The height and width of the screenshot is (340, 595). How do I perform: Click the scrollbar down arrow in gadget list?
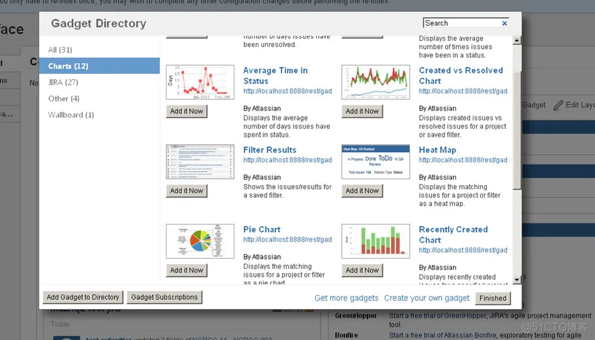516,280
